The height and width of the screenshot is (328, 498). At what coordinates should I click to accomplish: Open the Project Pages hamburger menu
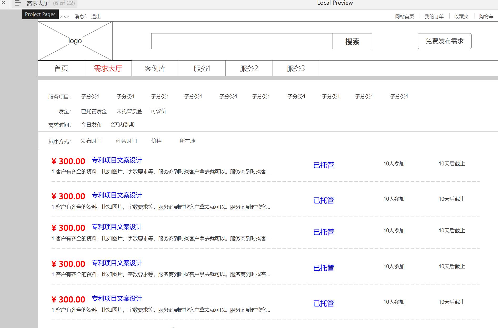tap(17, 3)
